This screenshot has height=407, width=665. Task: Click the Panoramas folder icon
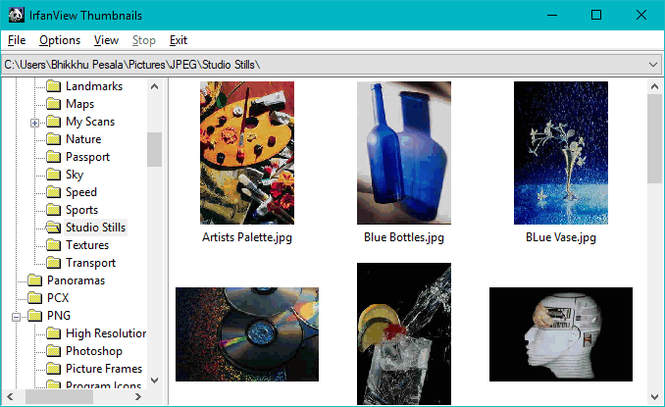point(34,280)
